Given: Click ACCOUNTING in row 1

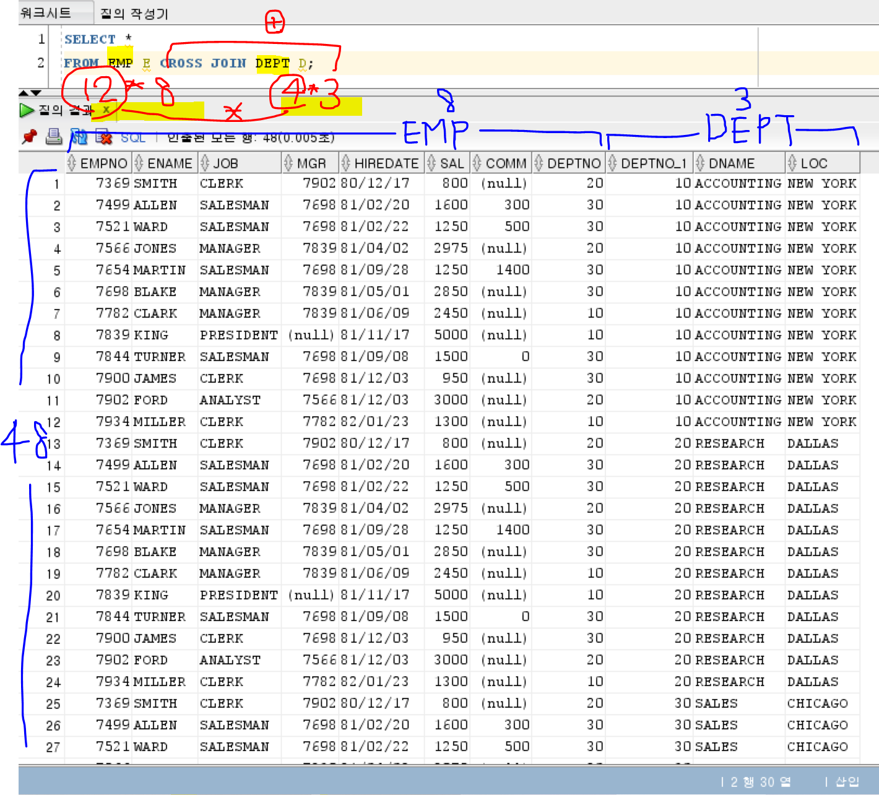Looking at the screenshot, I should (x=738, y=183).
